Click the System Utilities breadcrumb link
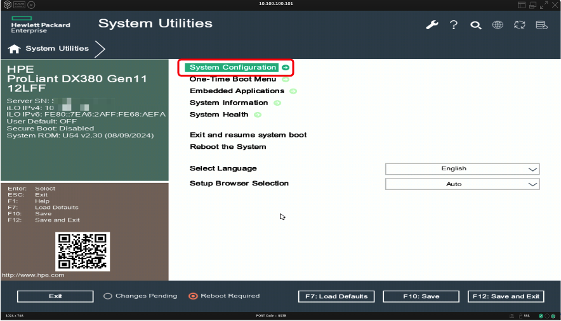This screenshot has height=321, width=561. [x=57, y=49]
